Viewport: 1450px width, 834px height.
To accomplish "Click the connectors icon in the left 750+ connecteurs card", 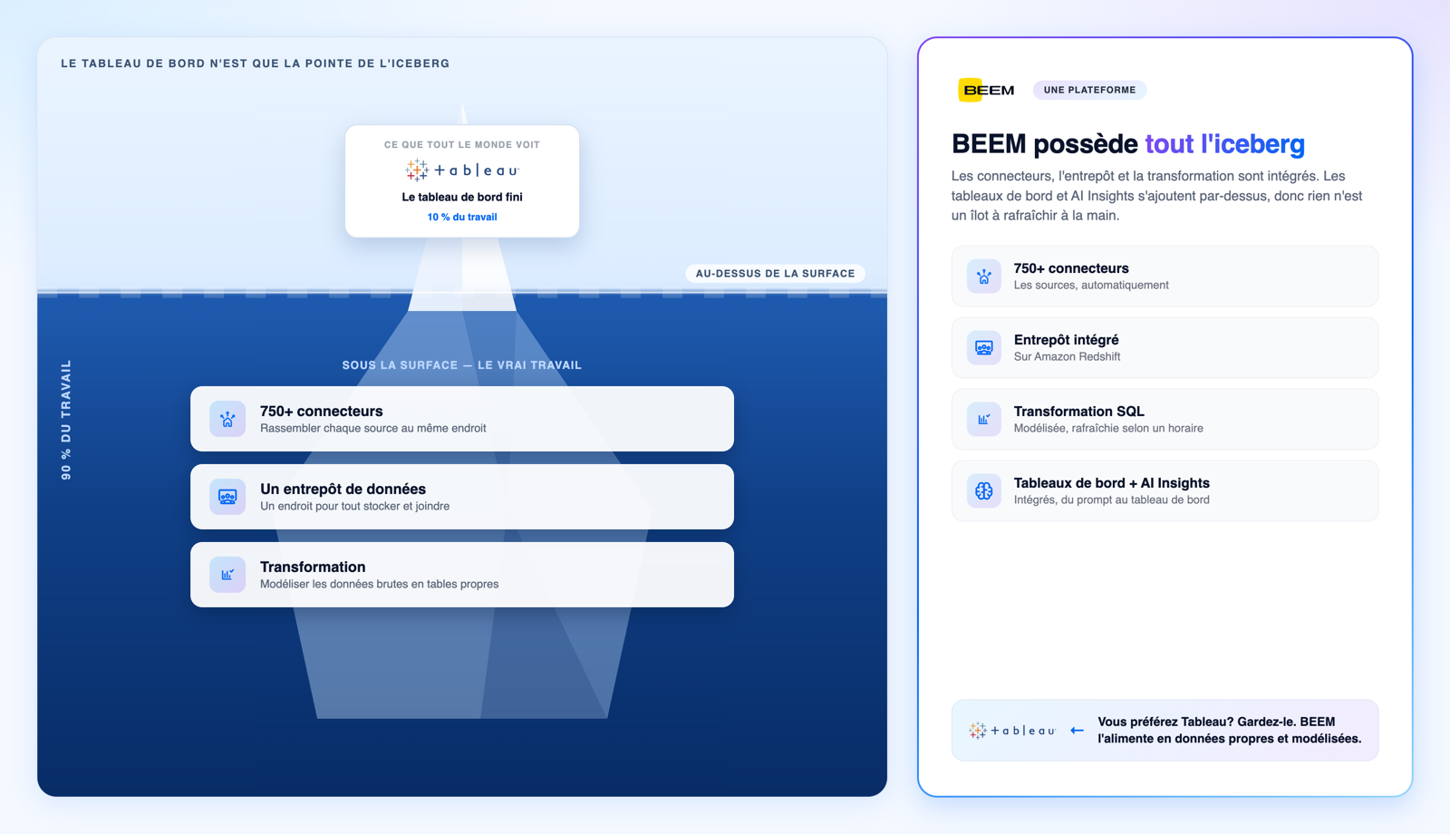I will coord(227,419).
